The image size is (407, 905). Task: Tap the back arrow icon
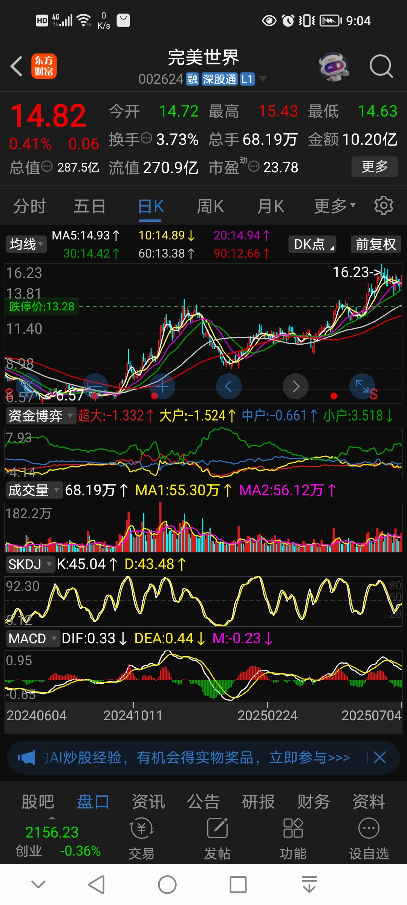[17, 66]
